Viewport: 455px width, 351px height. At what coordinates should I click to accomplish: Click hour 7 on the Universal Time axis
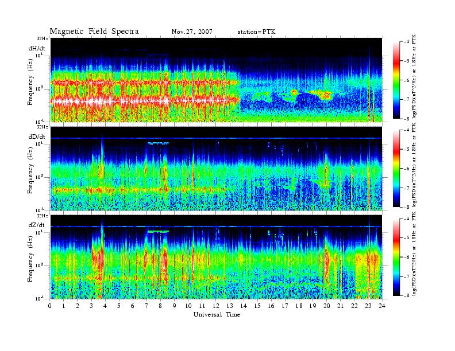pyautogui.click(x=146, y=306)
